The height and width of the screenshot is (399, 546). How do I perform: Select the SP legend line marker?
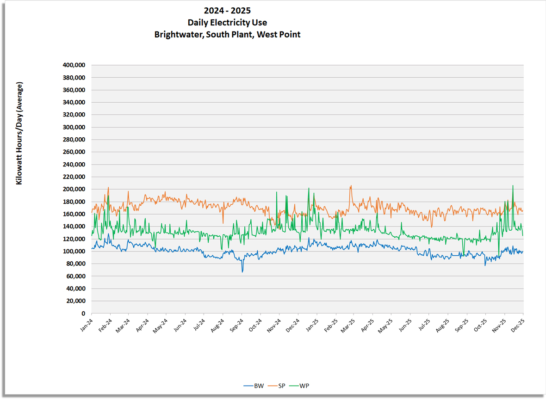click(x=273, y=386)
